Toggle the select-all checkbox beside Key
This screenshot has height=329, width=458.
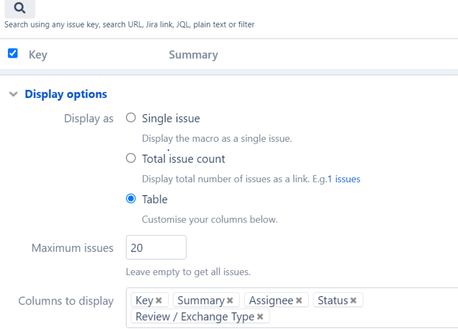tap(13, 53)
